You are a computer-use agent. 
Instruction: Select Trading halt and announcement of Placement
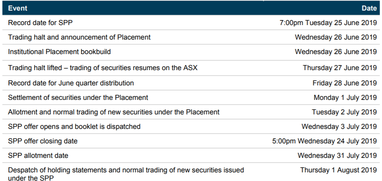79,37
